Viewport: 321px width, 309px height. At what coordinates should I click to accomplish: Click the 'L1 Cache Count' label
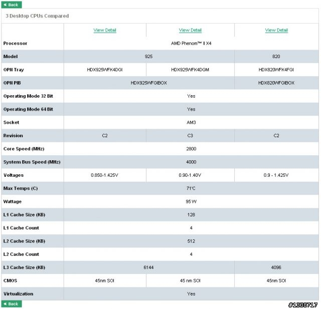click(21, 228)
